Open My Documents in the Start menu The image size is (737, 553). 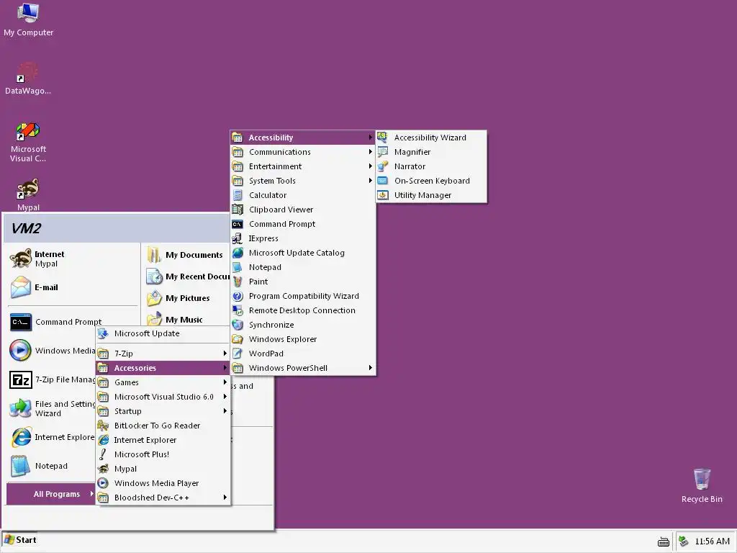click(x=186, y=255)
